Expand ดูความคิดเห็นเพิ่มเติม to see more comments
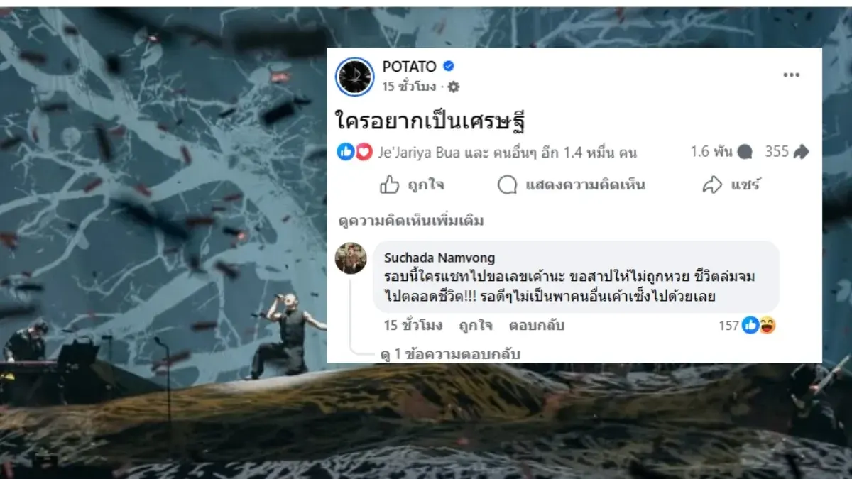 [x=412, y=221]
